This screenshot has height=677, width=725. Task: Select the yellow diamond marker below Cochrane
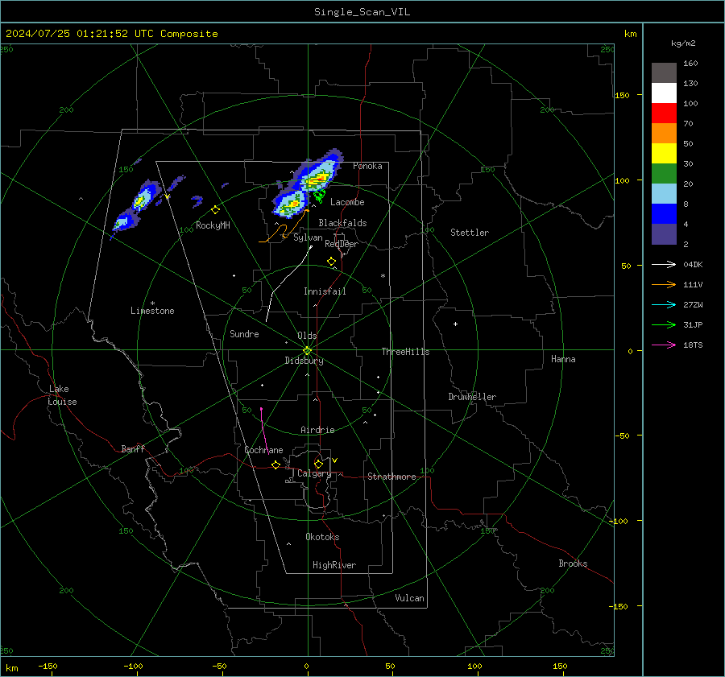[275, 464]
